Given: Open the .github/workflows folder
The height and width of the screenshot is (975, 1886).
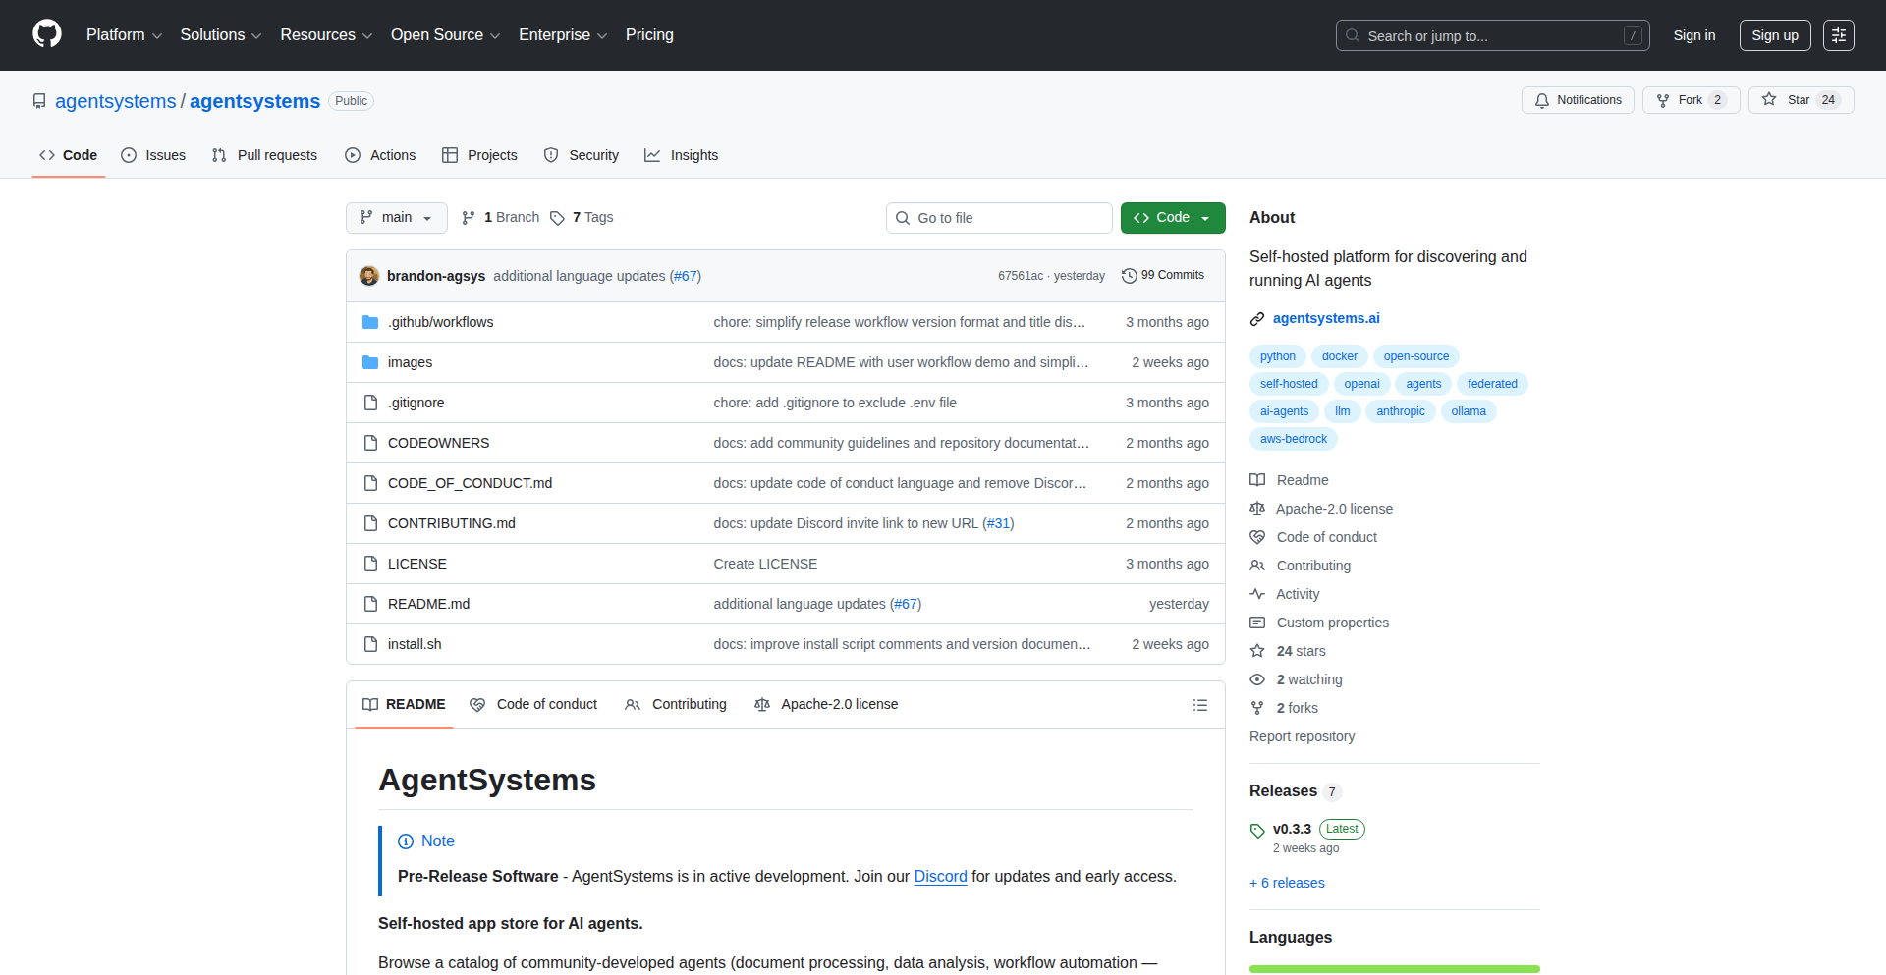Looking at the screenshot, I should coord(440,322).
